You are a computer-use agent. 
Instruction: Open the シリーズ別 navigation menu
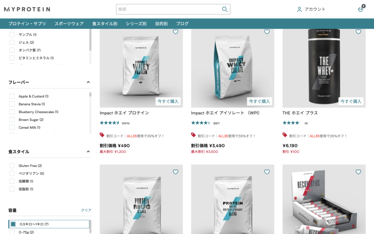point(136,24)
